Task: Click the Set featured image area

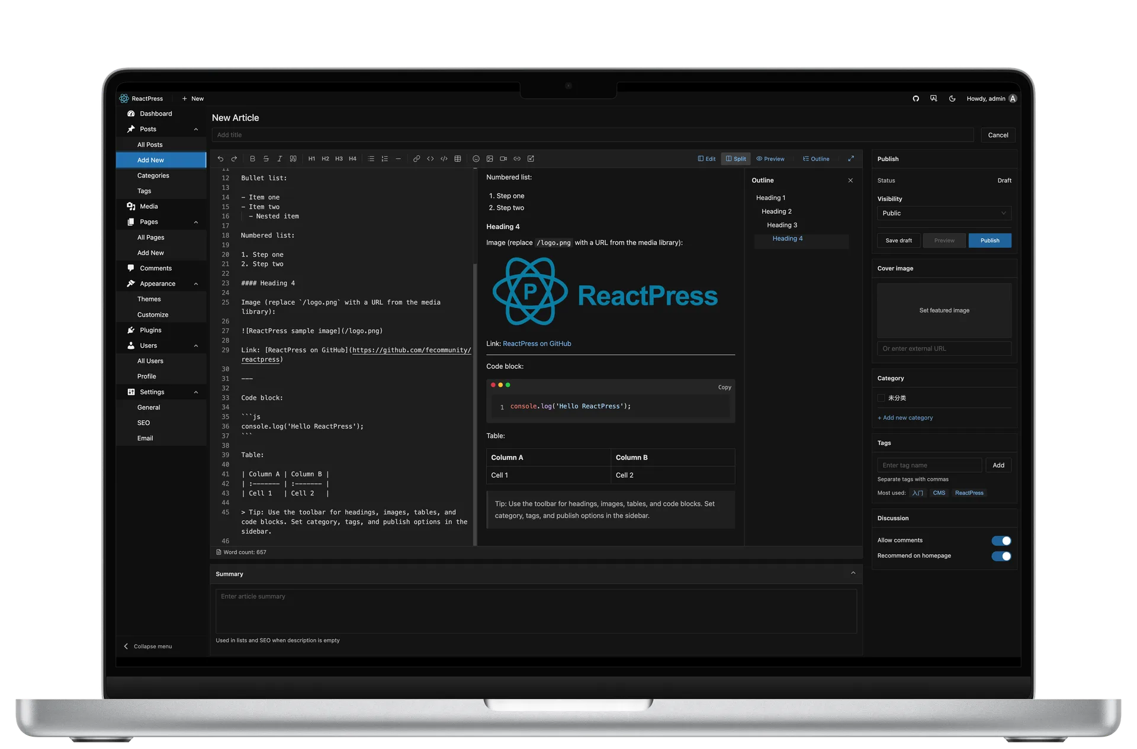Action: coord(944,310)
